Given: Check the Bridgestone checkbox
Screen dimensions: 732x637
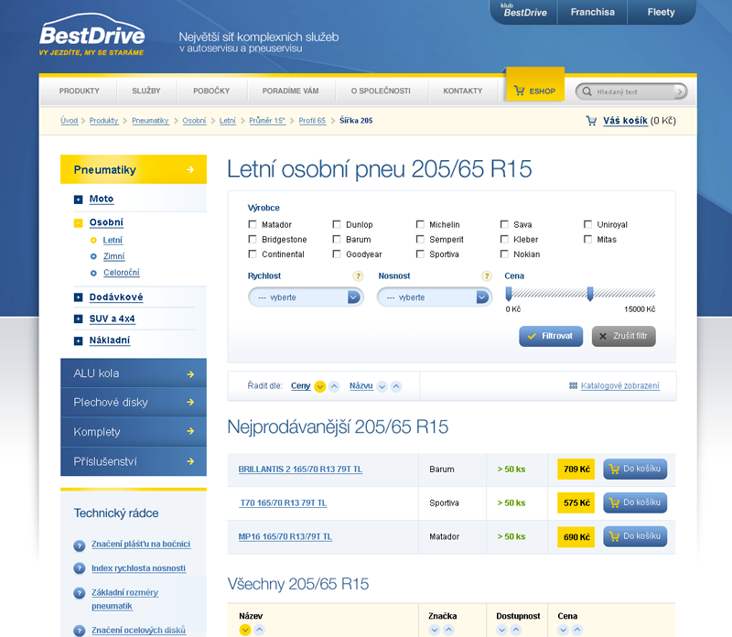Looking at the screenshot, I should 253,239.
